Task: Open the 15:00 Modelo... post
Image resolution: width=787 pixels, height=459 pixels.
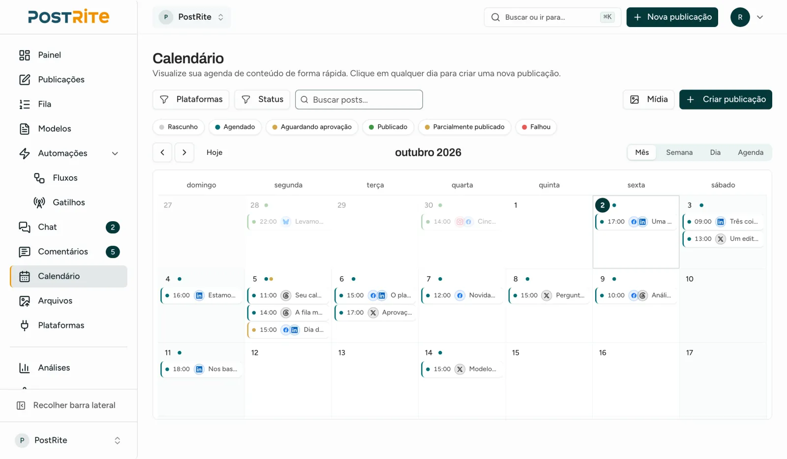Action: pos(462,369)
